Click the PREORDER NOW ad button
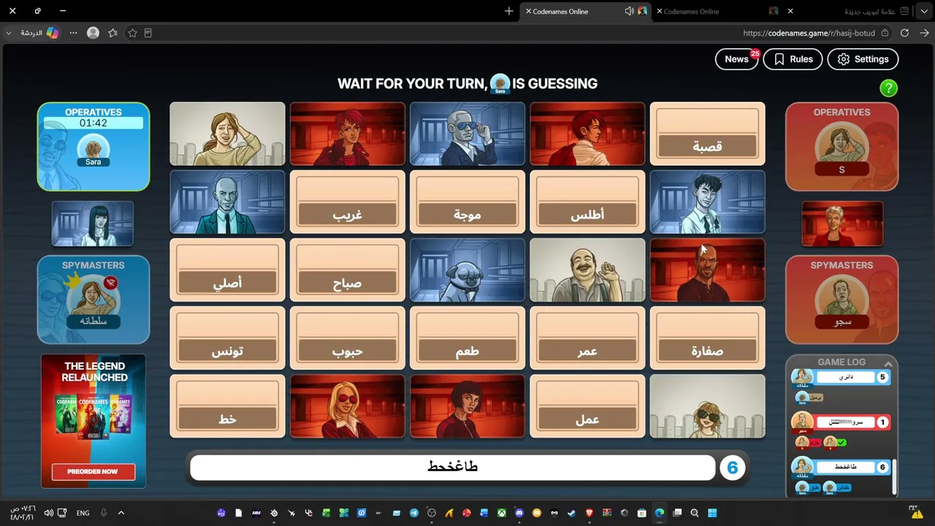 point(93,472)
